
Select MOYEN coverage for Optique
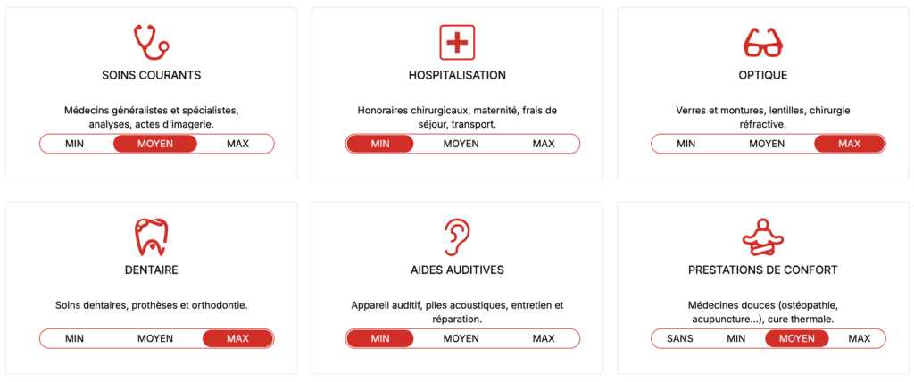point(767,144)
